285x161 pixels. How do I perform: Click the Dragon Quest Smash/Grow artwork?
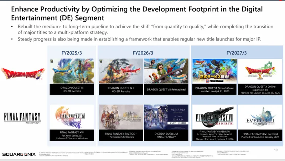[214, 71]
